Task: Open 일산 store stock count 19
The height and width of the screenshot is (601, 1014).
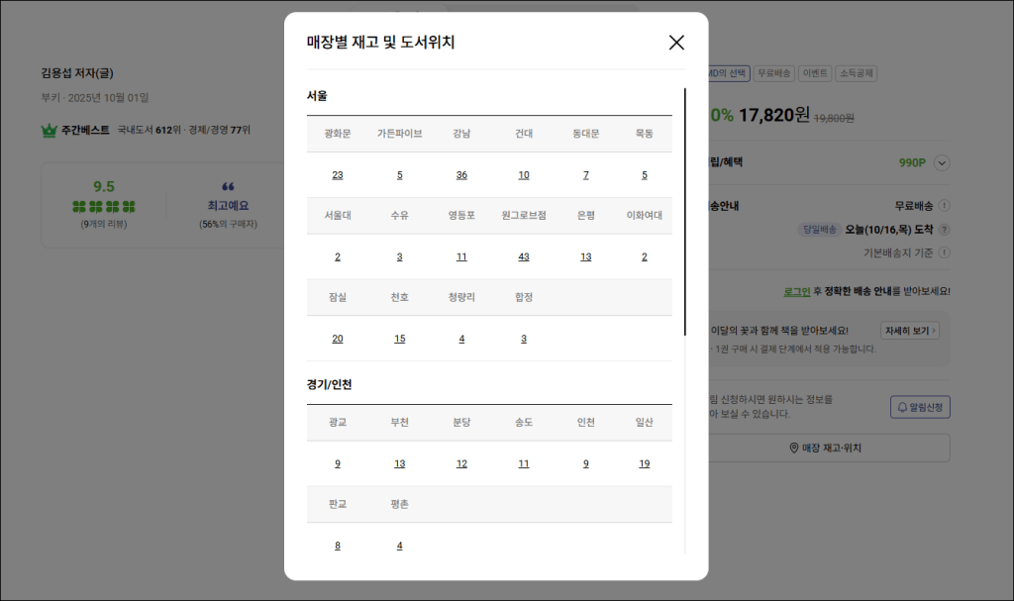Action: click(644, 463)
